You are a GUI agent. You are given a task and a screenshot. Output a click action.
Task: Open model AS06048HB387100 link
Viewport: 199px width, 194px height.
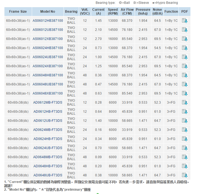coord(48,75)
